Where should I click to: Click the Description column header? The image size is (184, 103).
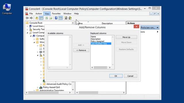(x=107, y=23)
